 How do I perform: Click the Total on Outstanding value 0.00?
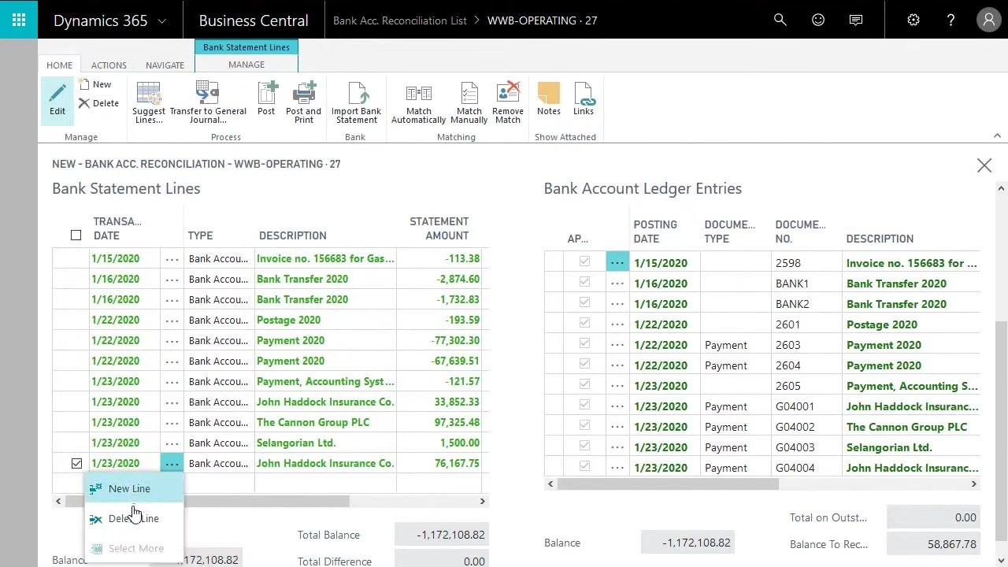933,517
